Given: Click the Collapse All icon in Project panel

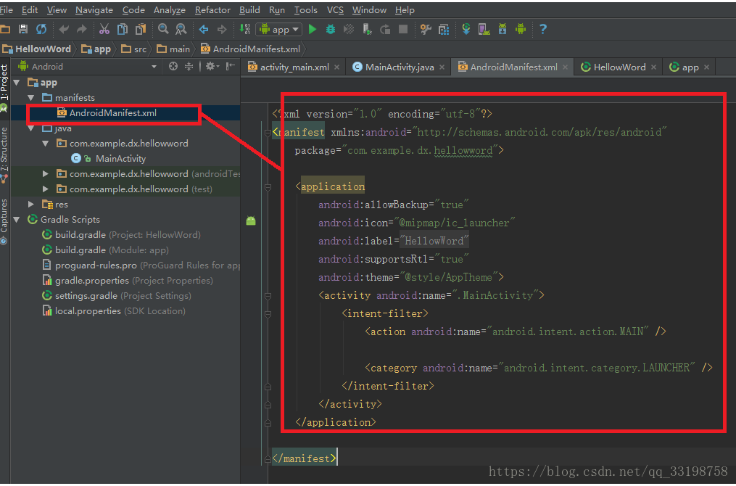Looking at the screenshot, I should point(189,66).
